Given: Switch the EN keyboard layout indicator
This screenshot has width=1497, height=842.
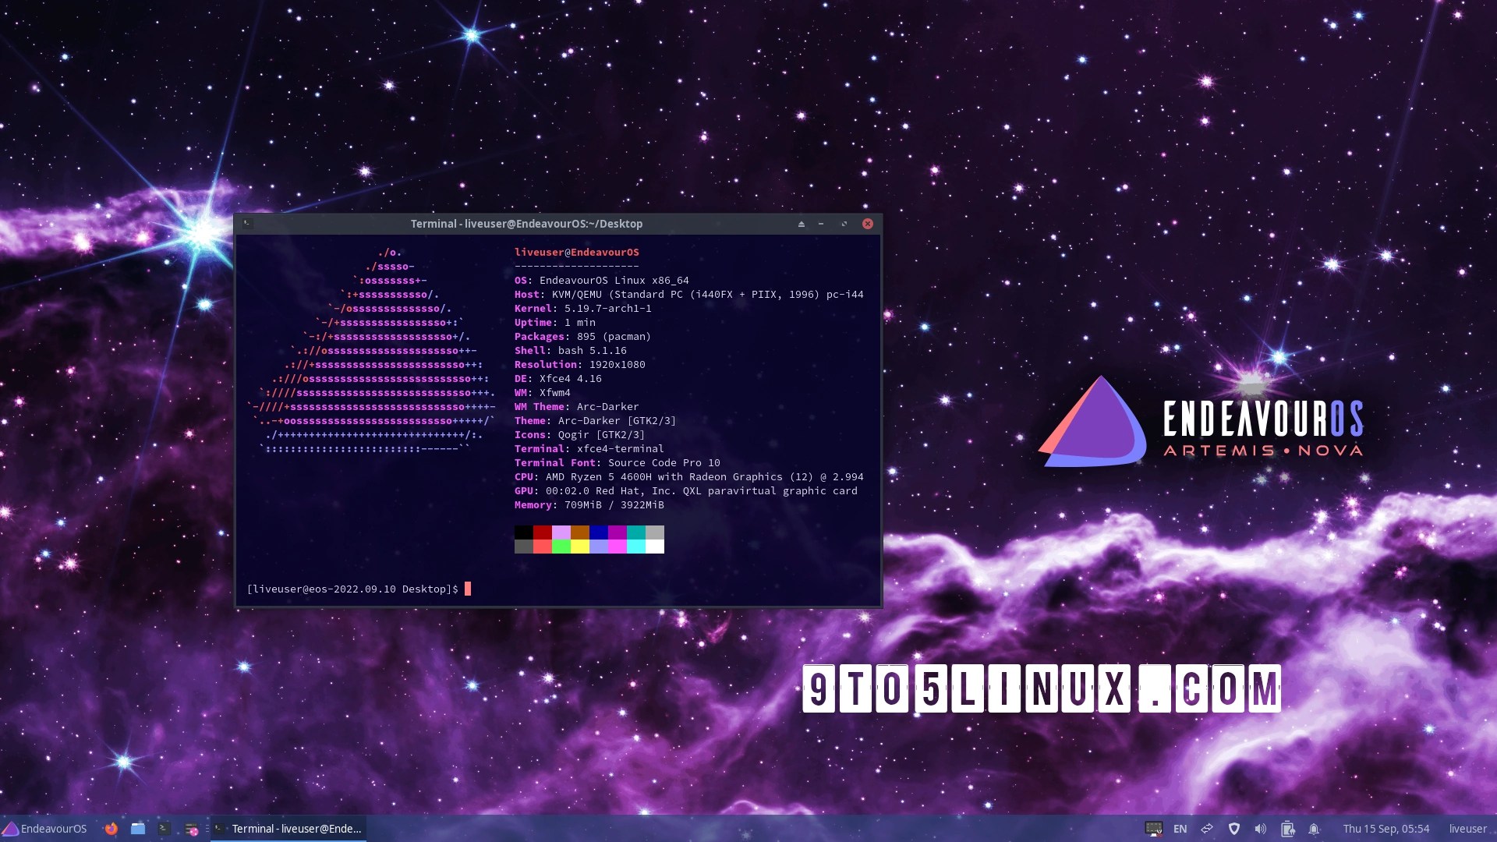Looking at the screenshot, I should pos(1180,829).
